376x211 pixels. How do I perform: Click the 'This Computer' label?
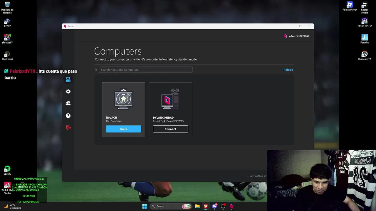[x=114, y=121]
